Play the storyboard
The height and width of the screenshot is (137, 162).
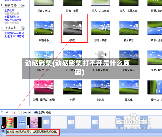(x=30, y=113)
